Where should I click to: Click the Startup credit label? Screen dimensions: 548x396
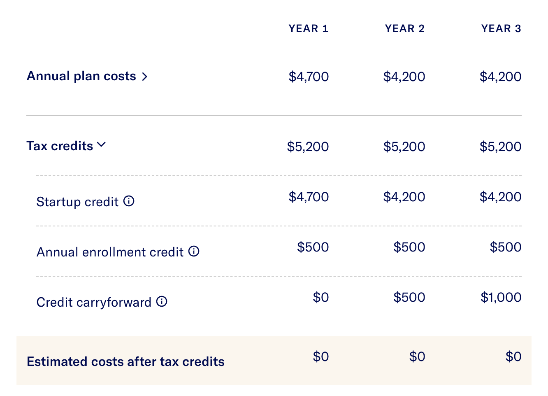click(77, 202)
